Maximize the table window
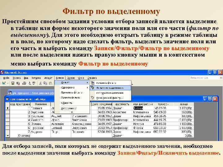223x167 pixels. coord(210,99)
